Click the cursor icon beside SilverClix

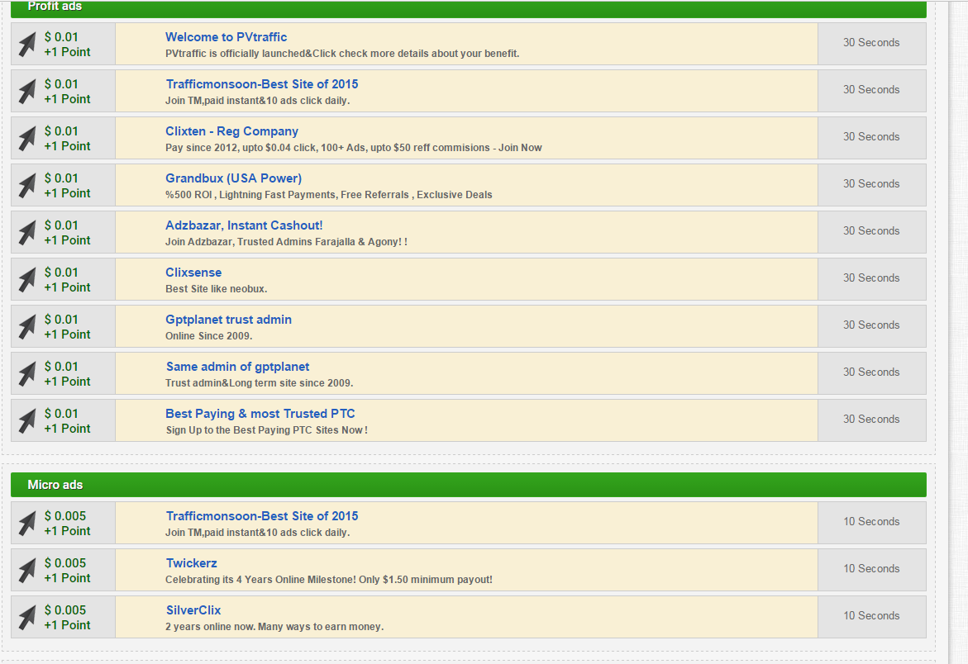tap(27, 618)
